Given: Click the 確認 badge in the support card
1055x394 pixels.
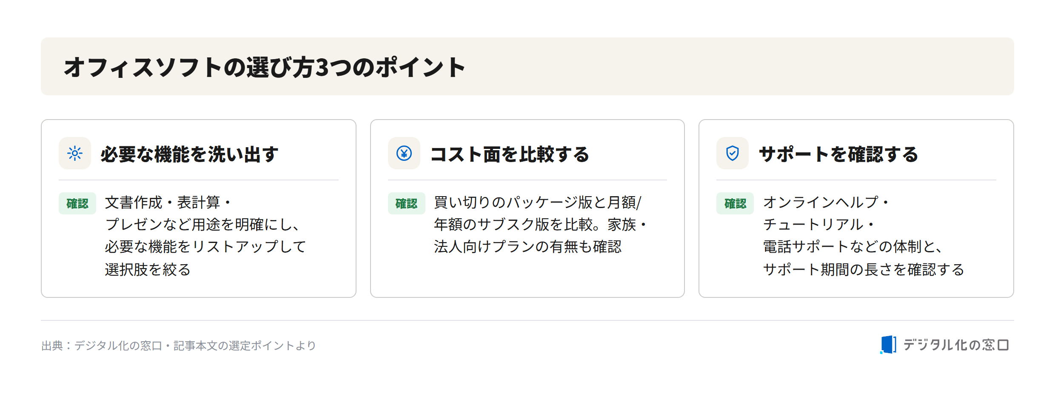Looking at the screenshot, I should click(x=735, y=203).
